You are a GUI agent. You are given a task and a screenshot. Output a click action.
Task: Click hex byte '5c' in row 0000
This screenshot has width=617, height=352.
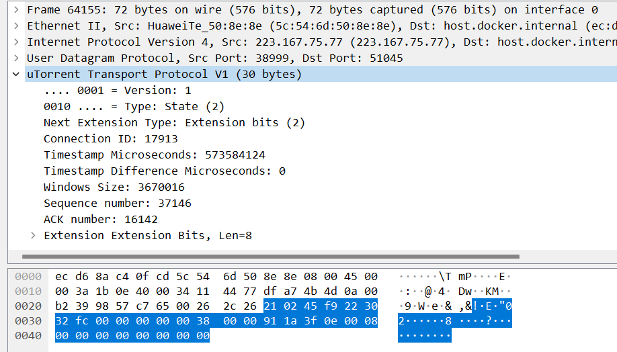(x=183, y=277)
